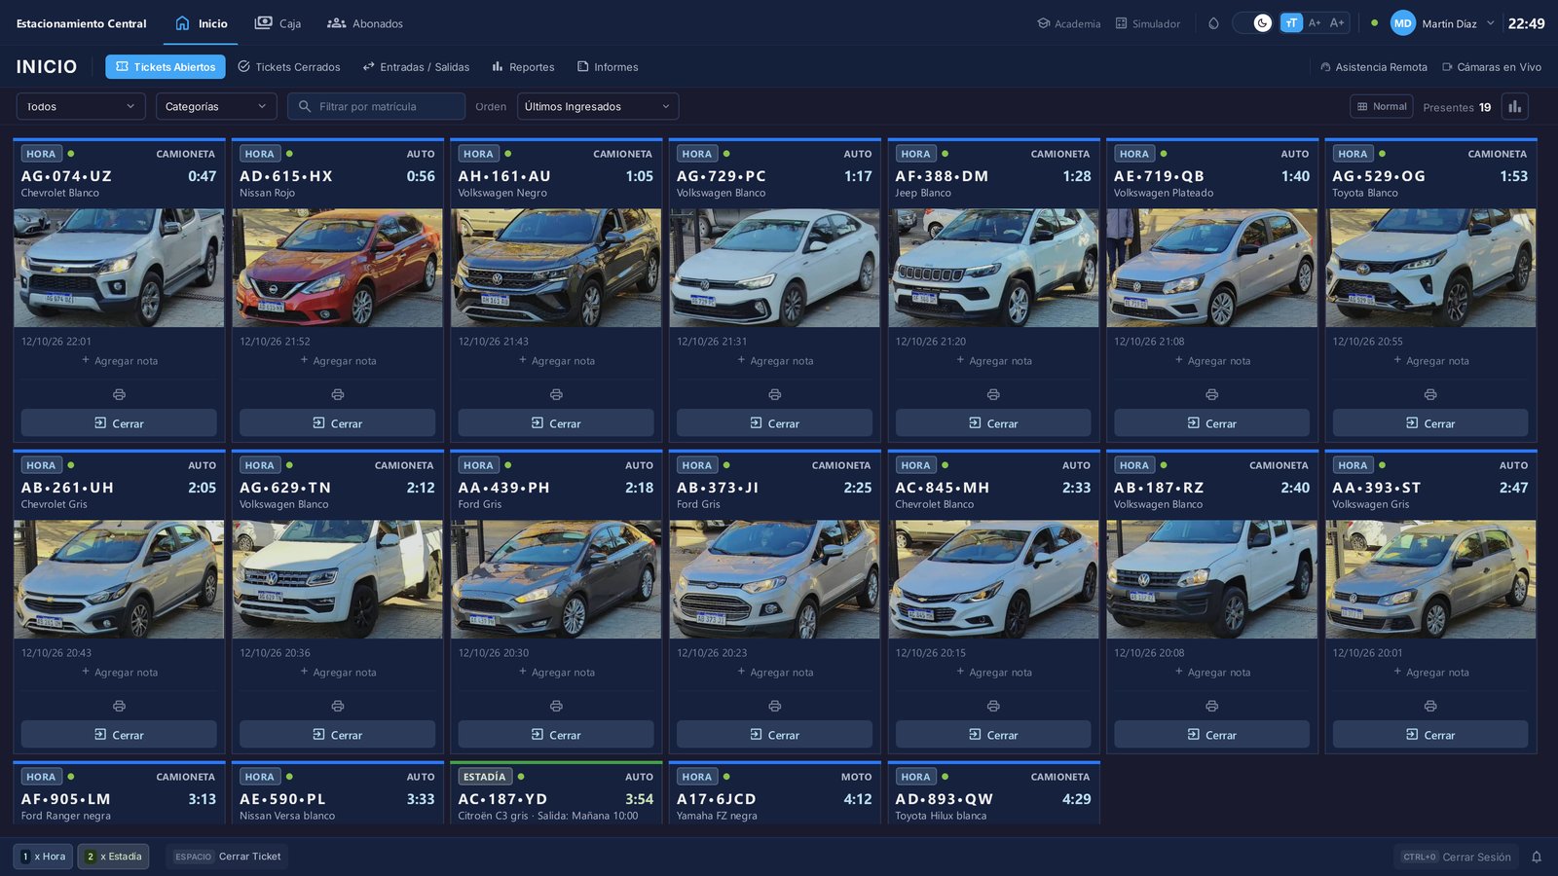This screenshot has width=1558, height=876.
Task: Click the water drop theme icon
Action: (x=1213, y=23)
